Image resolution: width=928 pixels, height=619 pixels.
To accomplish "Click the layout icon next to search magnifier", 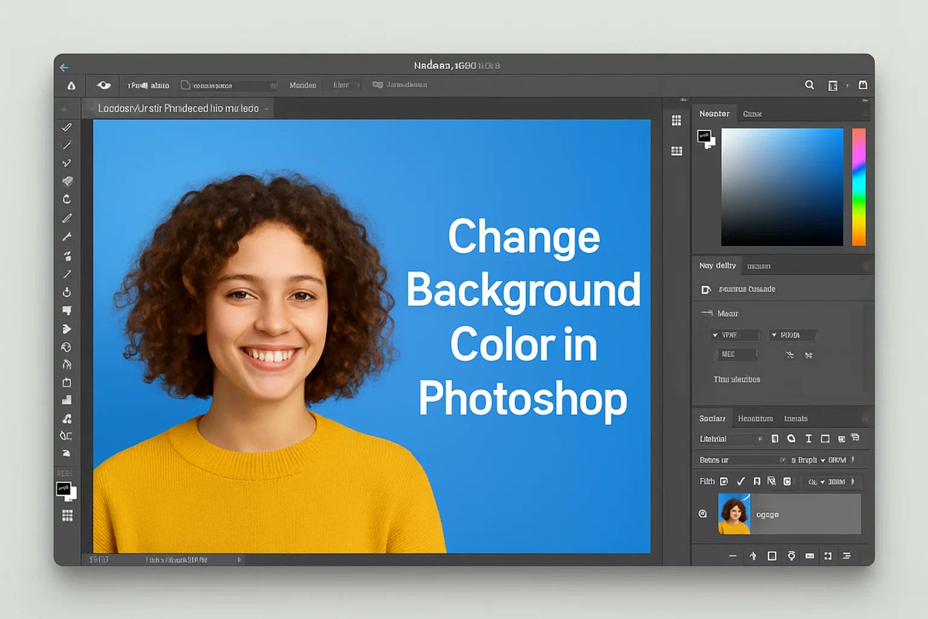I will tap(833, 85).
